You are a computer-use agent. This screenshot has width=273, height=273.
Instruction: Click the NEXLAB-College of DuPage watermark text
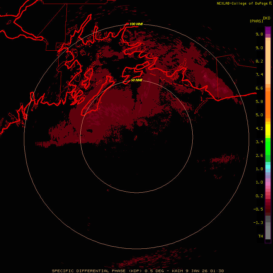tap(244, 3)
